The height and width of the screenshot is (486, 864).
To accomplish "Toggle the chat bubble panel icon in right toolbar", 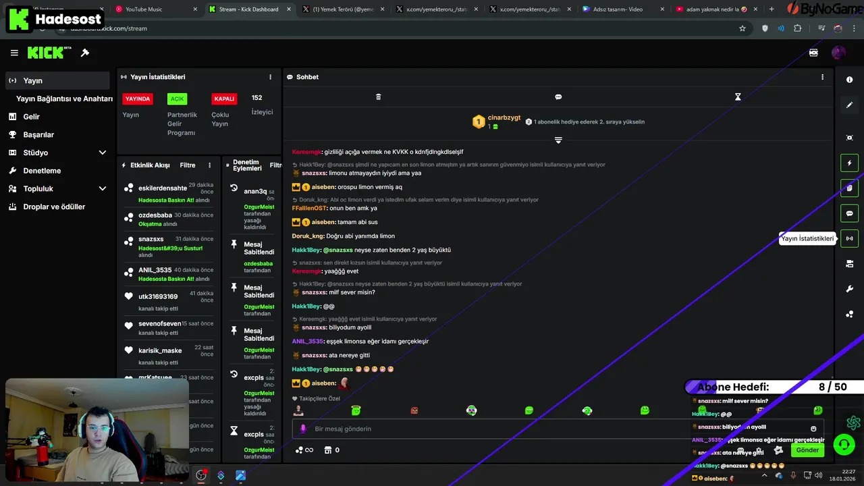I will (x=849, y=213).
